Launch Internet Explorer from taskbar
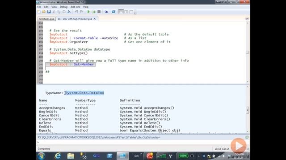The image size is (286, 160). tap(58, 156)
